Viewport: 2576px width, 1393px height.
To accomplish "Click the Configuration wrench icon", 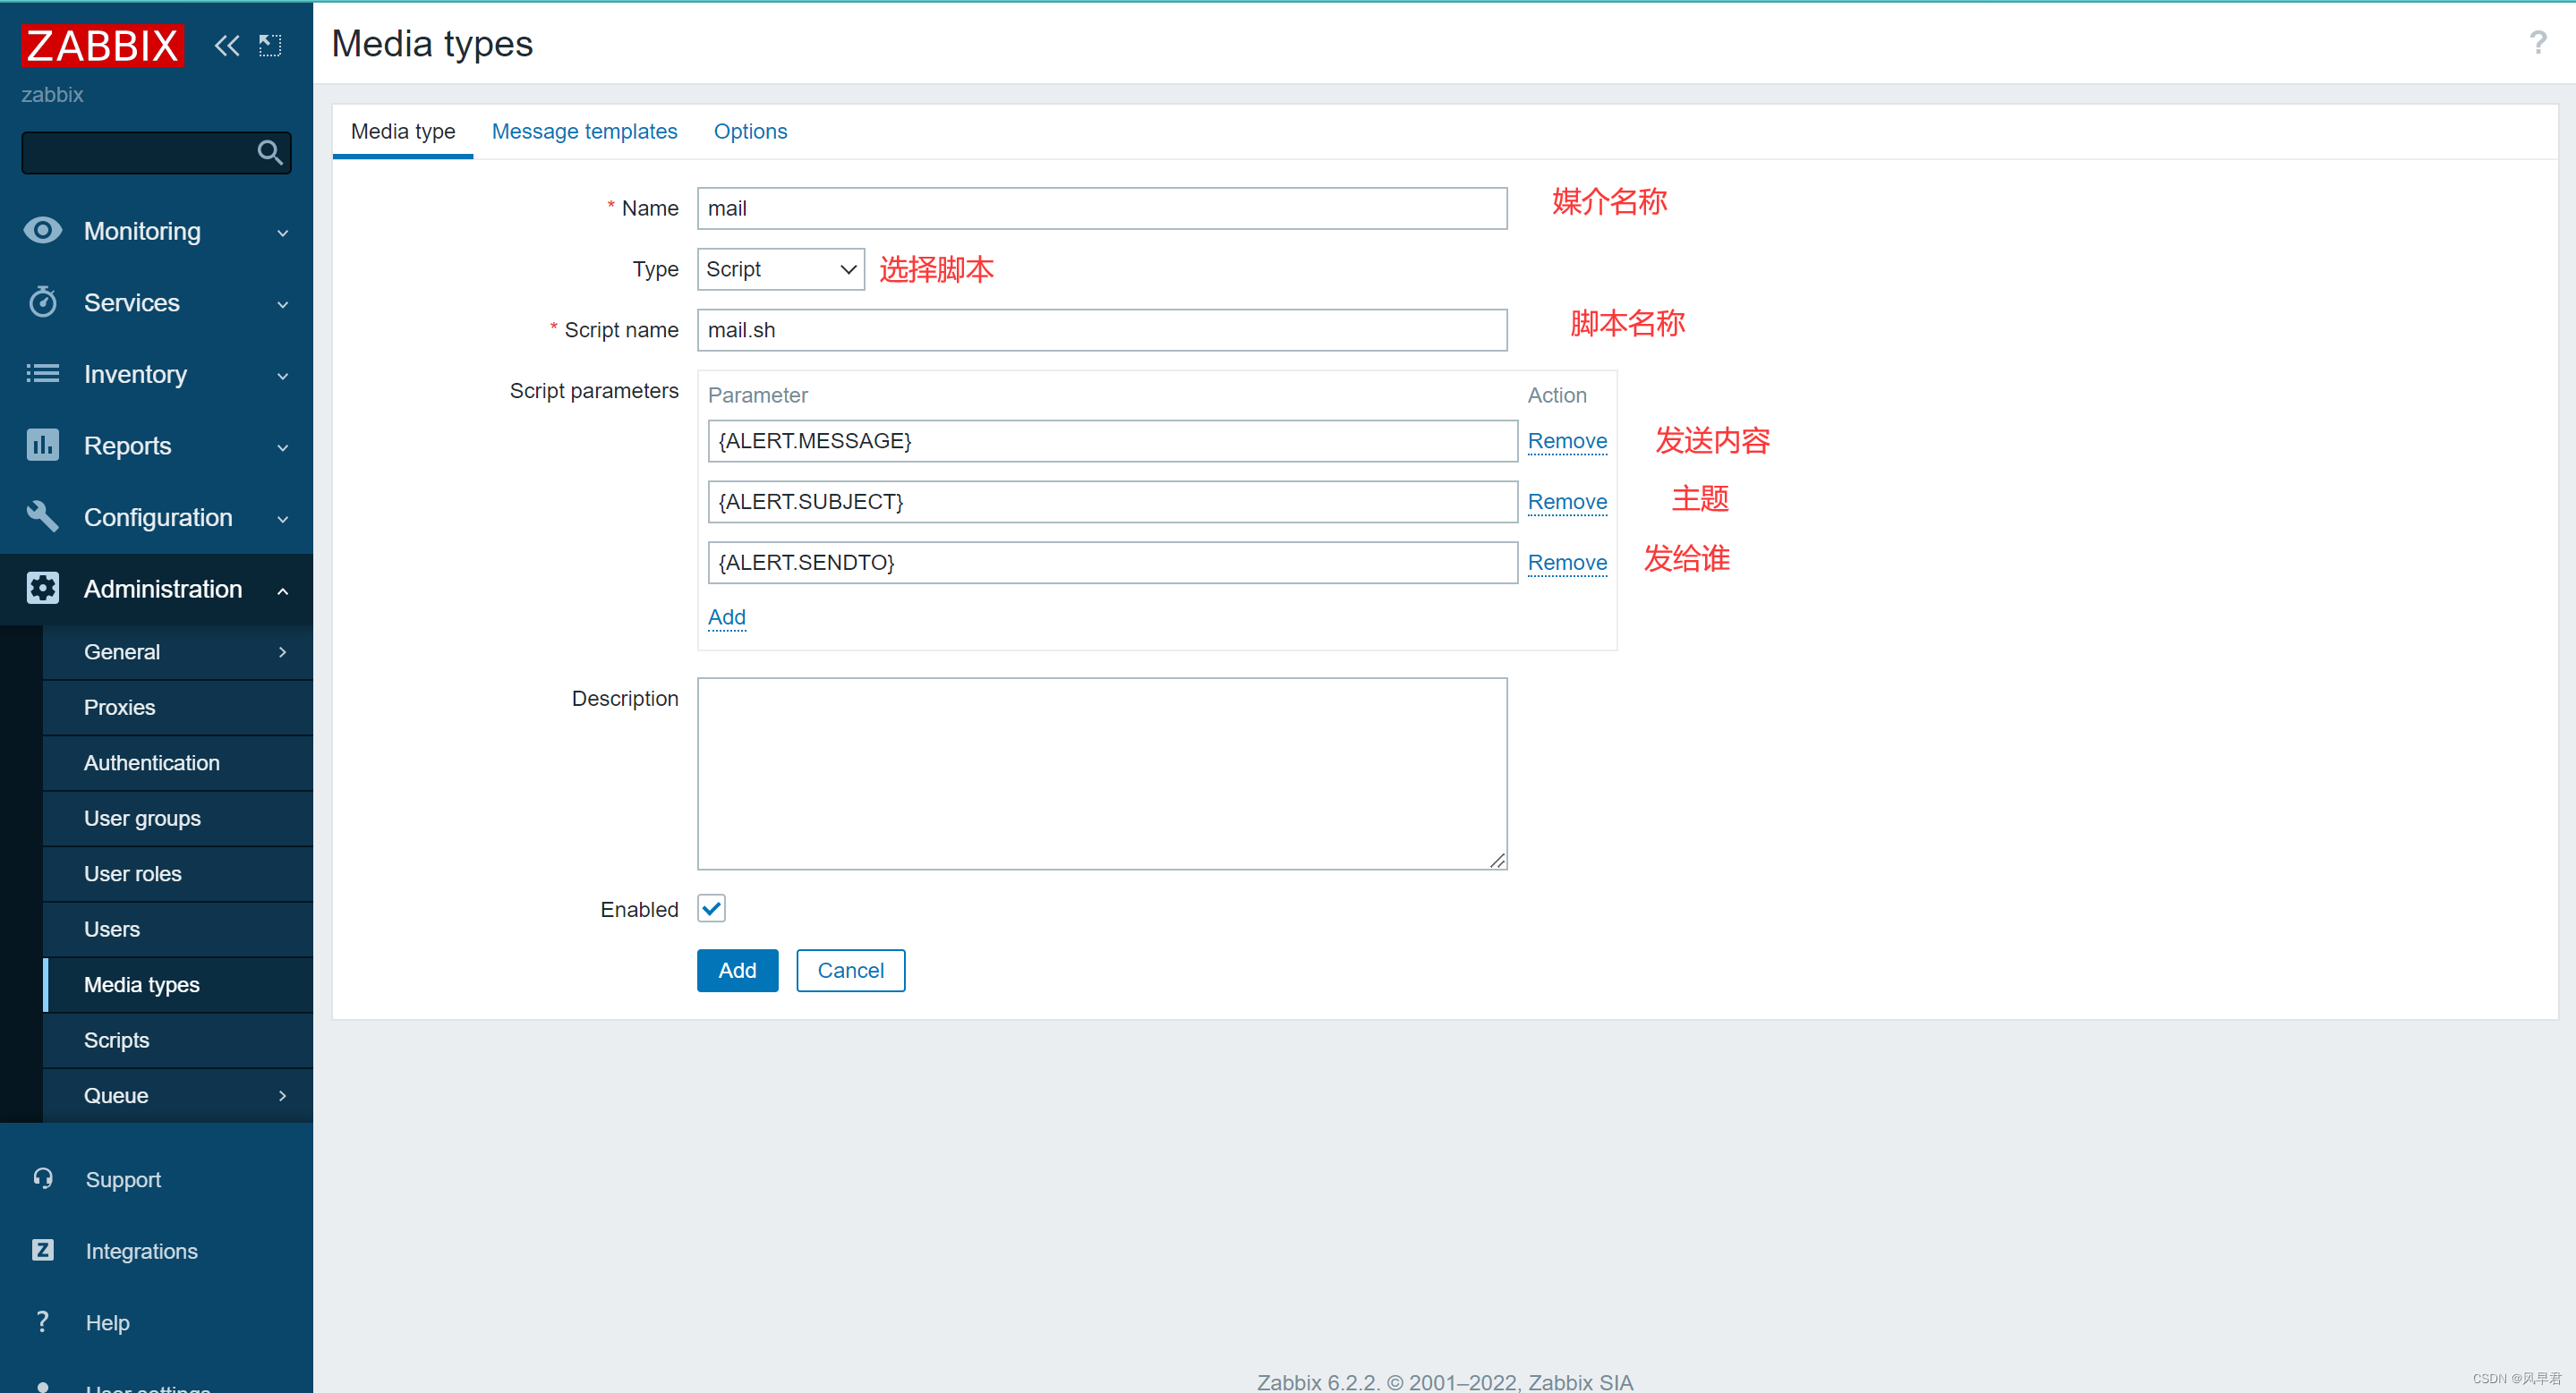I will click(x=42, y=516).
